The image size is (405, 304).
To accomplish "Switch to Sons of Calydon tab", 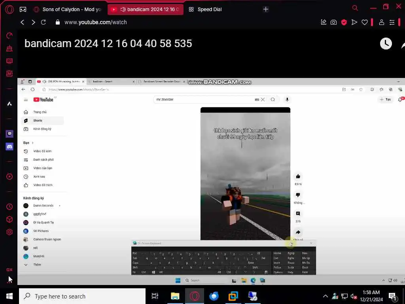I will [68, 9].
